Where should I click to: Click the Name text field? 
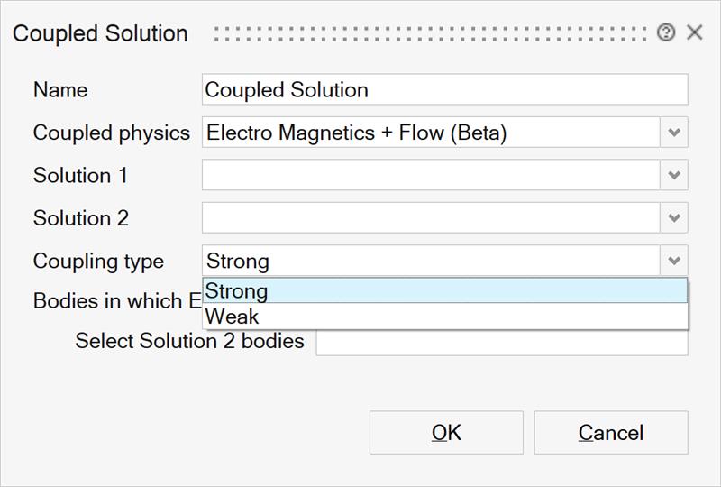(x=444, y=90)
